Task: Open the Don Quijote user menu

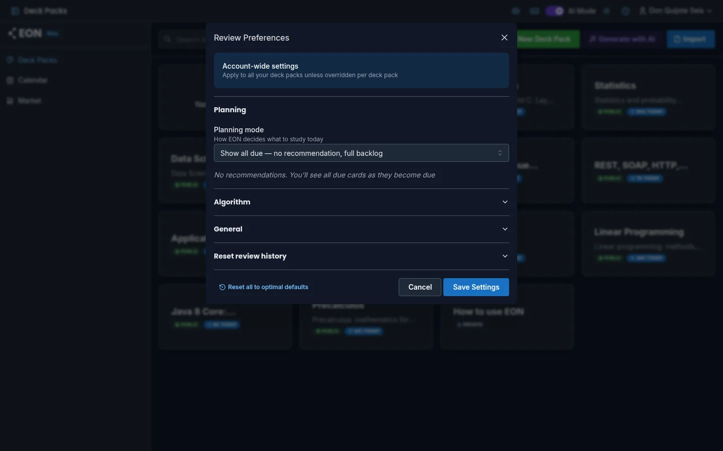Action: coord(675,11)
